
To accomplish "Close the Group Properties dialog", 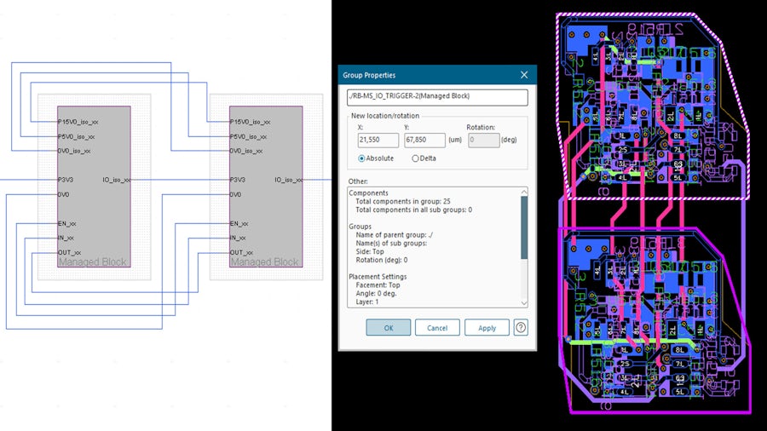I will pos(525,75).
